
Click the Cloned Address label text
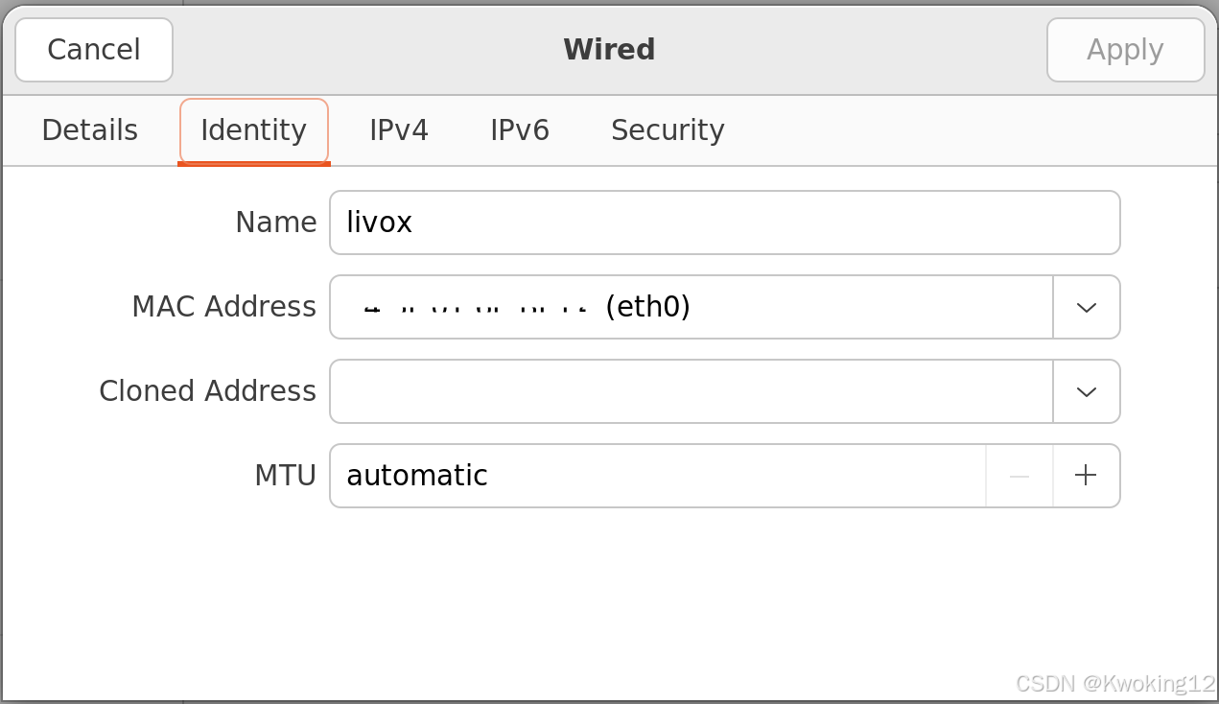click(207, 391)
